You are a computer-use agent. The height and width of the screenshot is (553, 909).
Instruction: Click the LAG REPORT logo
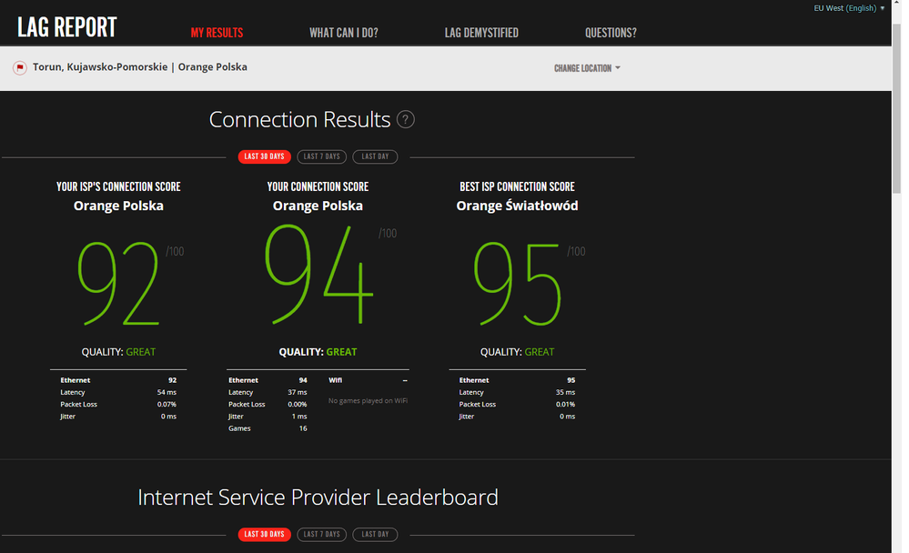[67, 27]
